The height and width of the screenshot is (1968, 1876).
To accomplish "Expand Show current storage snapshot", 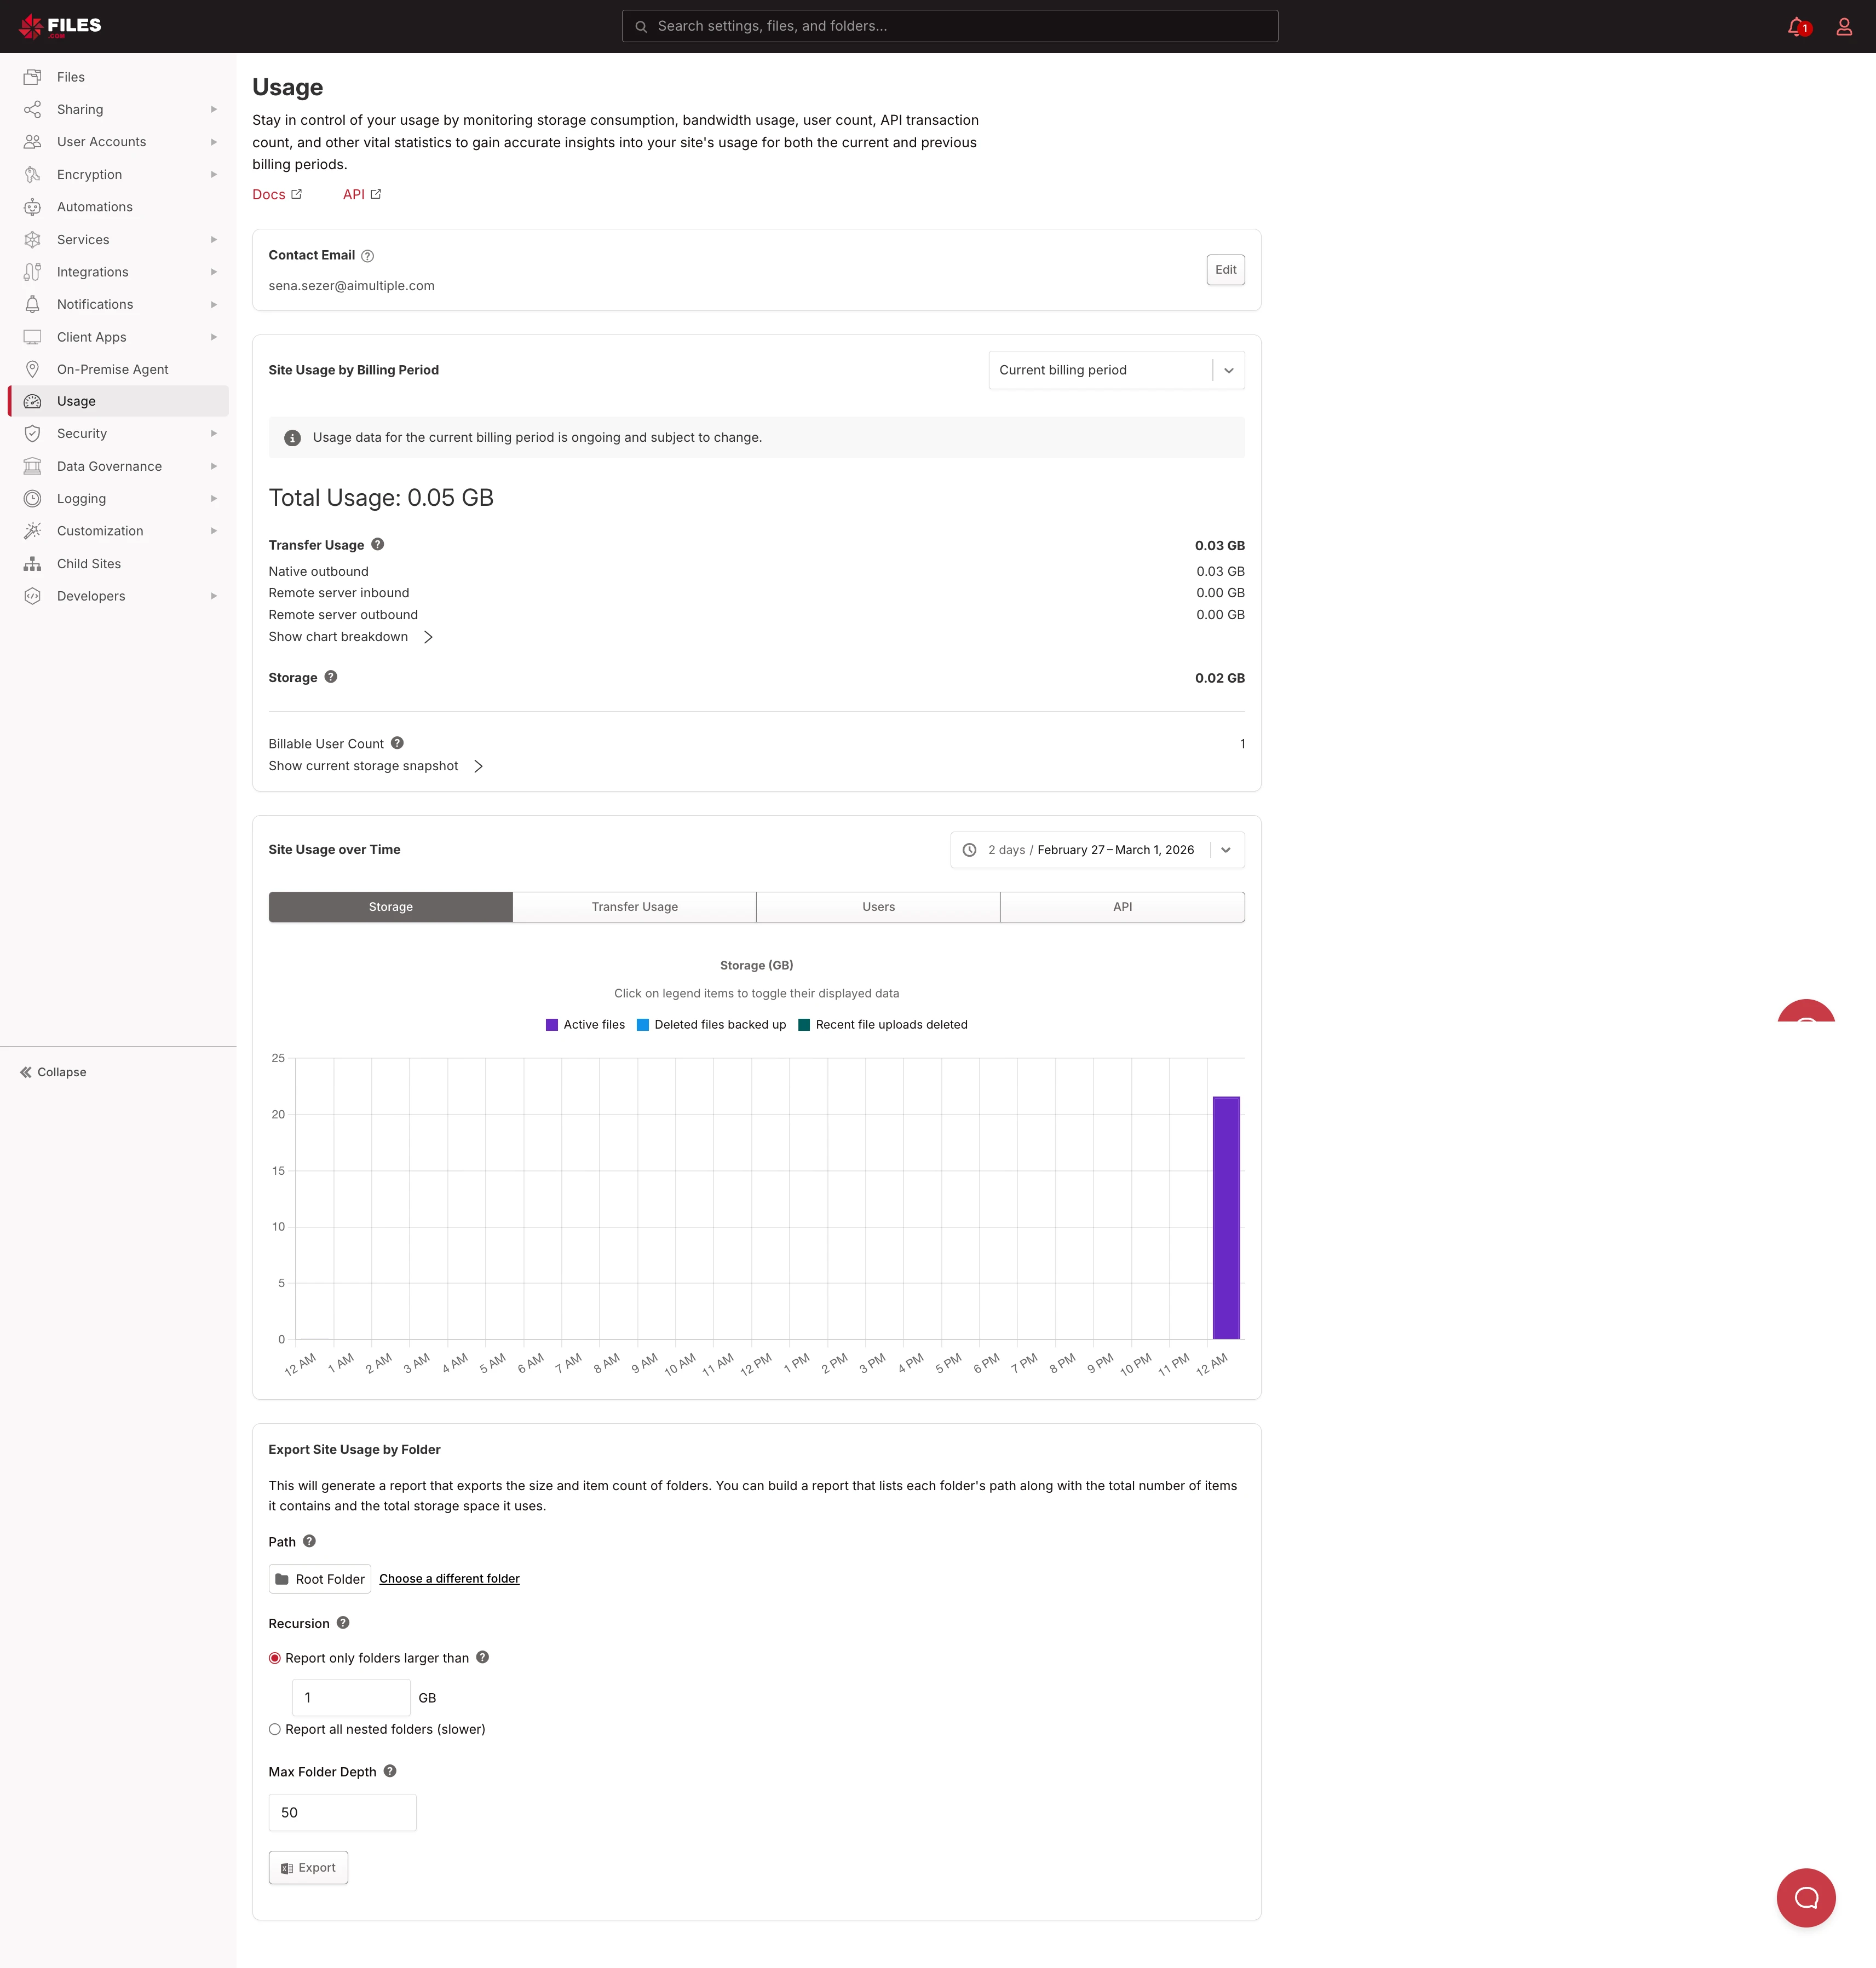I will coord(375,766).
